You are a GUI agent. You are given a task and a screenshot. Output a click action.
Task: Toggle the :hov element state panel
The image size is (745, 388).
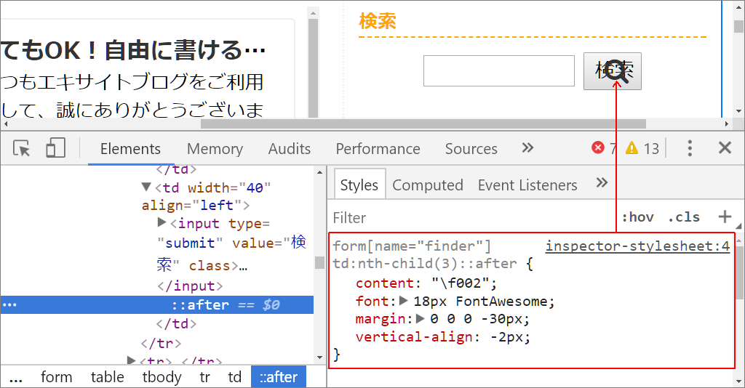pyautogui.click(x=637, y=217)
